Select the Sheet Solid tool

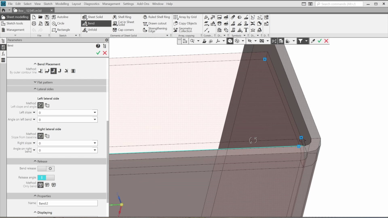(93, 17)
